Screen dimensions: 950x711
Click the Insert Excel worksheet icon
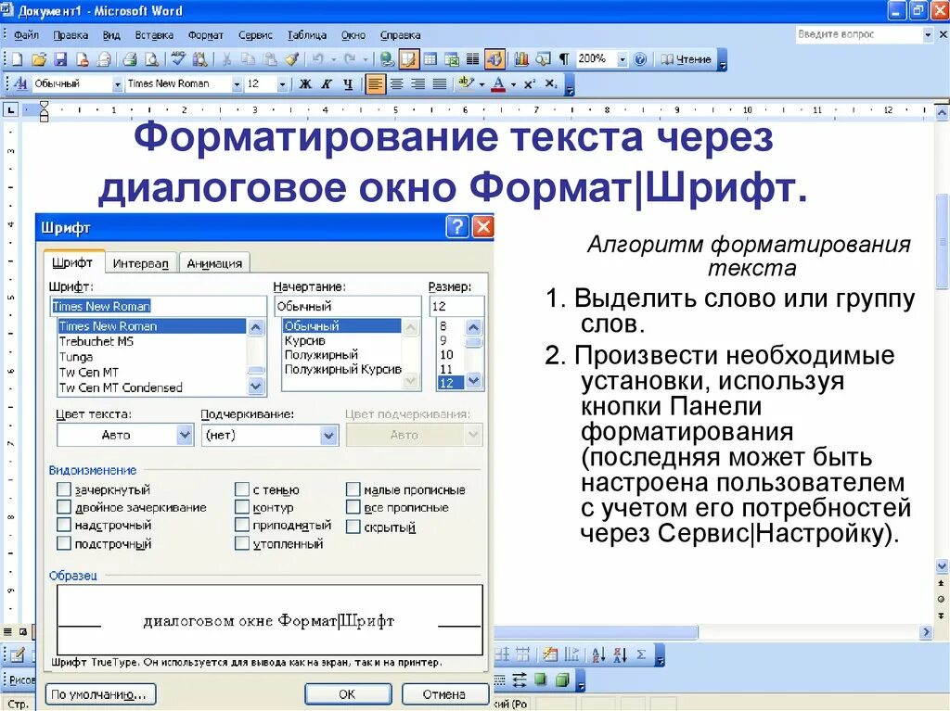(x=452, y=59)
